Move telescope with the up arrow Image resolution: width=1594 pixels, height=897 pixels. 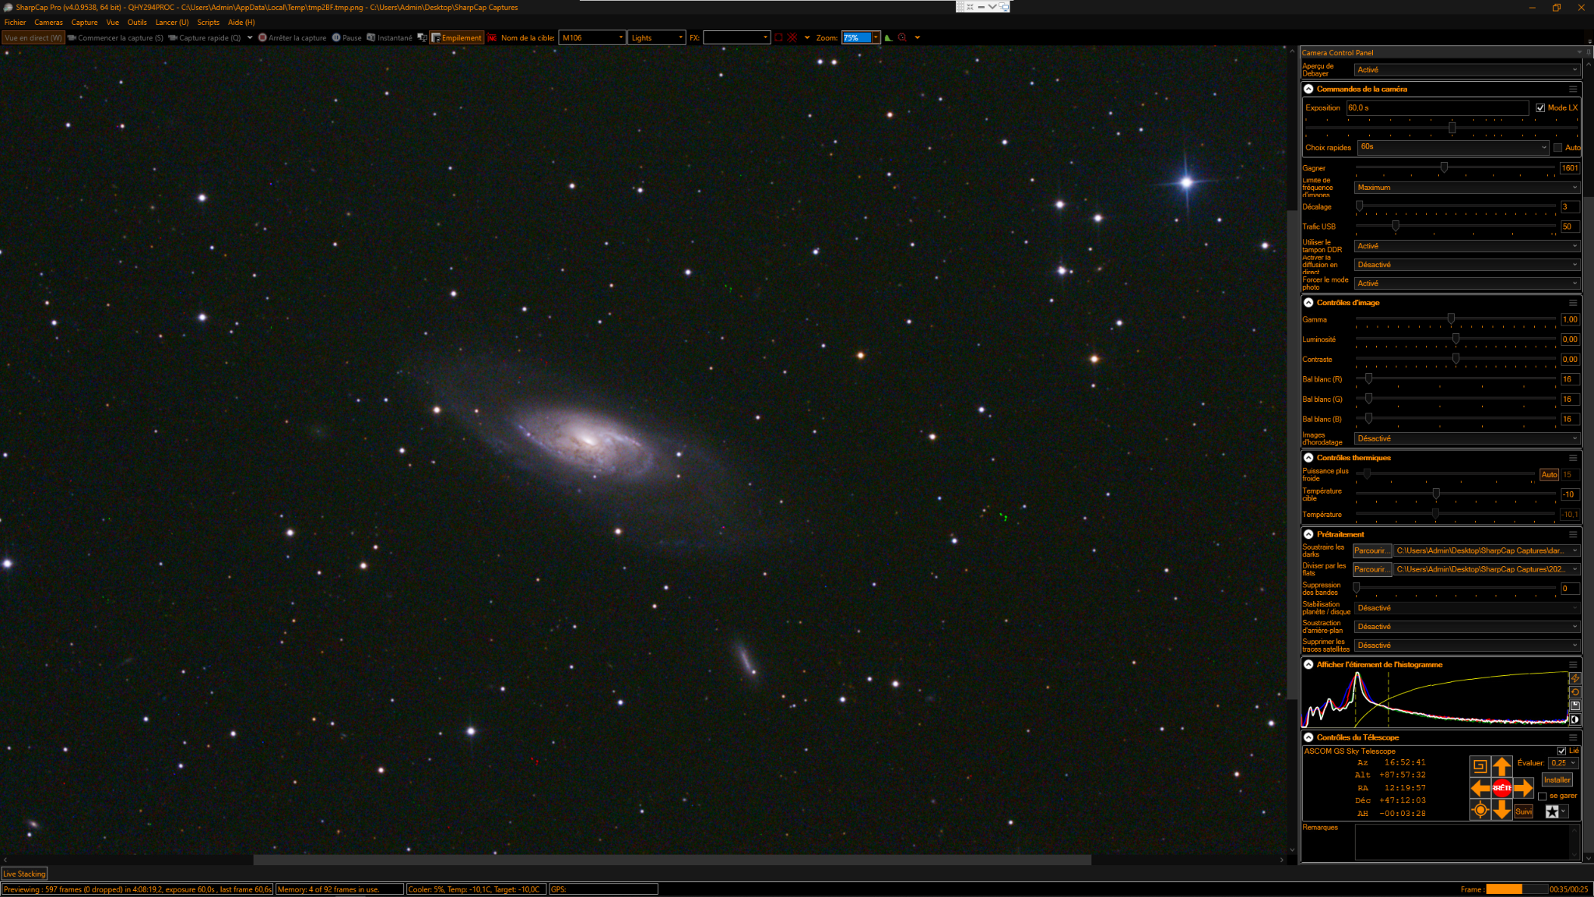click(1501, 766)
